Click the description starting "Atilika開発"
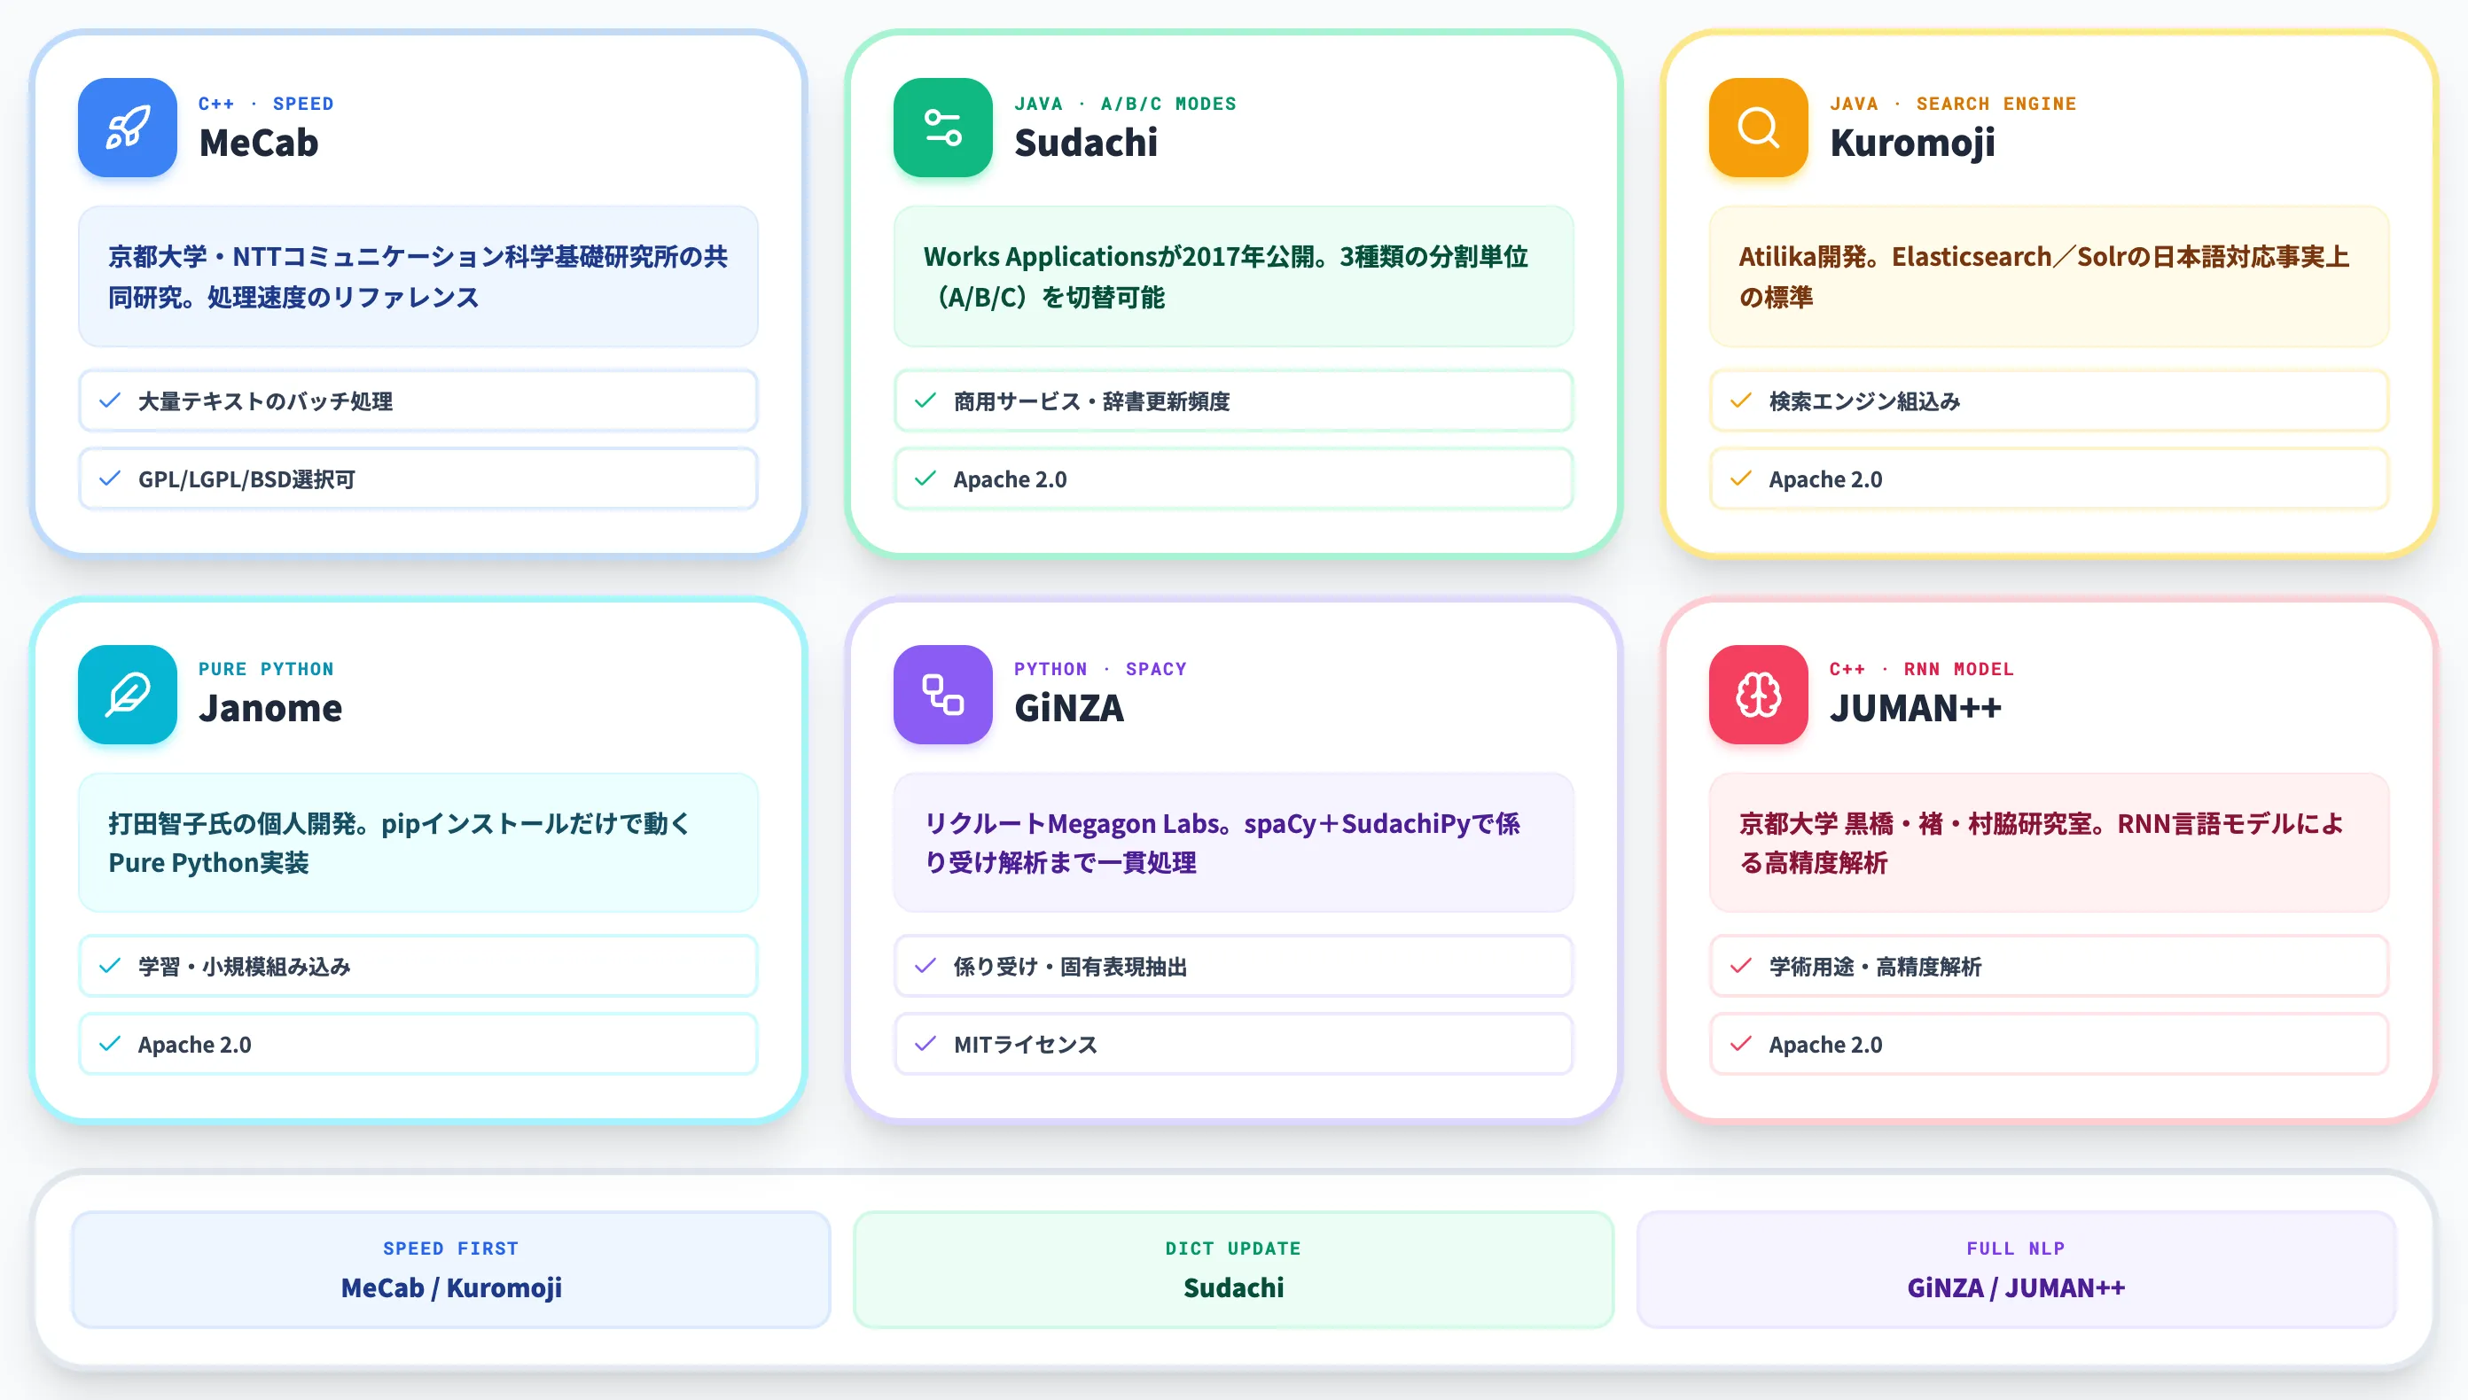The image size is (2468, 1400). coord(2044,277)
